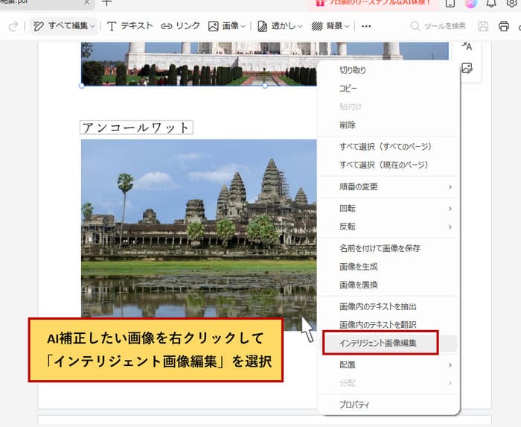Select the Taj Mahal photo
The width and height of the screenshot is (521, 427).
tap(199, 64)
